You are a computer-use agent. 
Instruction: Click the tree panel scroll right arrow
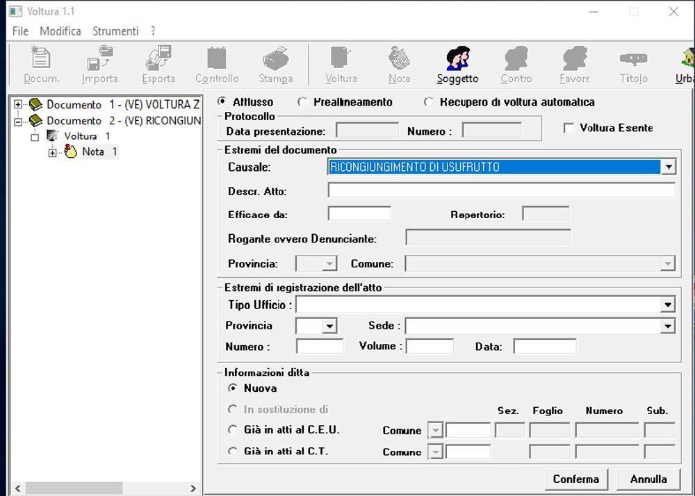[193, 488]
